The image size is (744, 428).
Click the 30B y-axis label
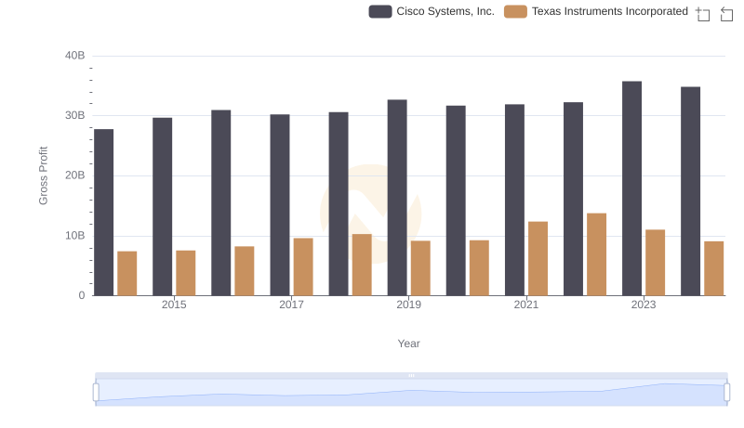[75, 115]
